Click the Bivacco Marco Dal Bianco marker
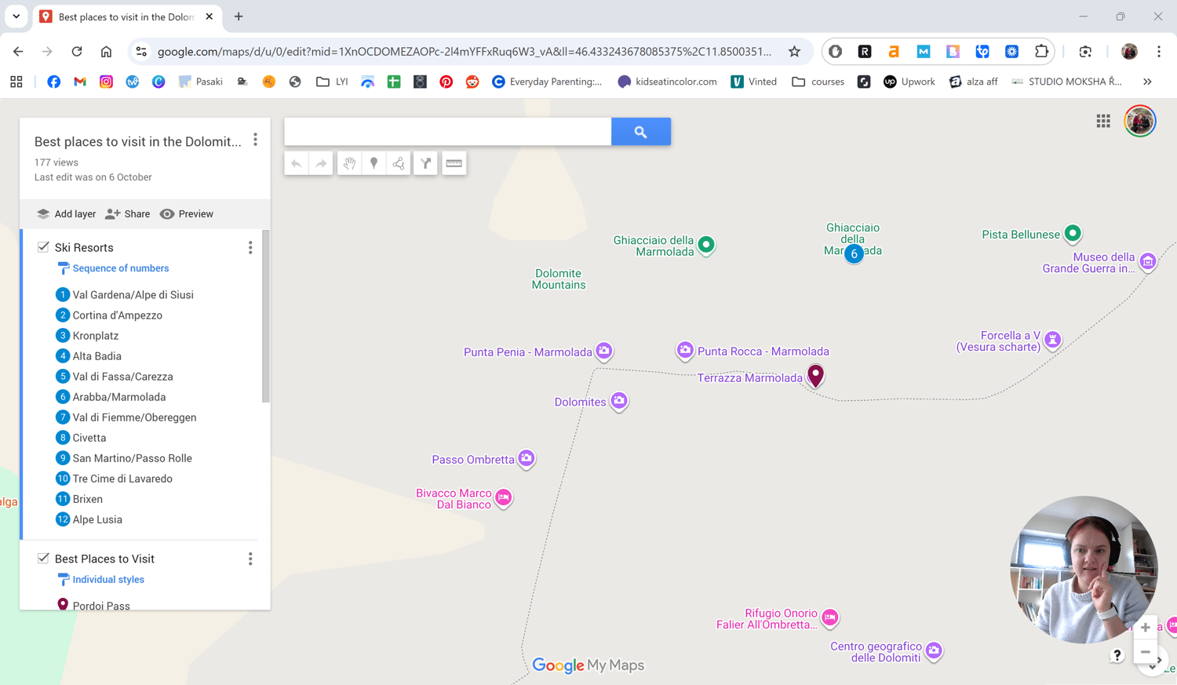1177x685 pixels. (504, 497)
